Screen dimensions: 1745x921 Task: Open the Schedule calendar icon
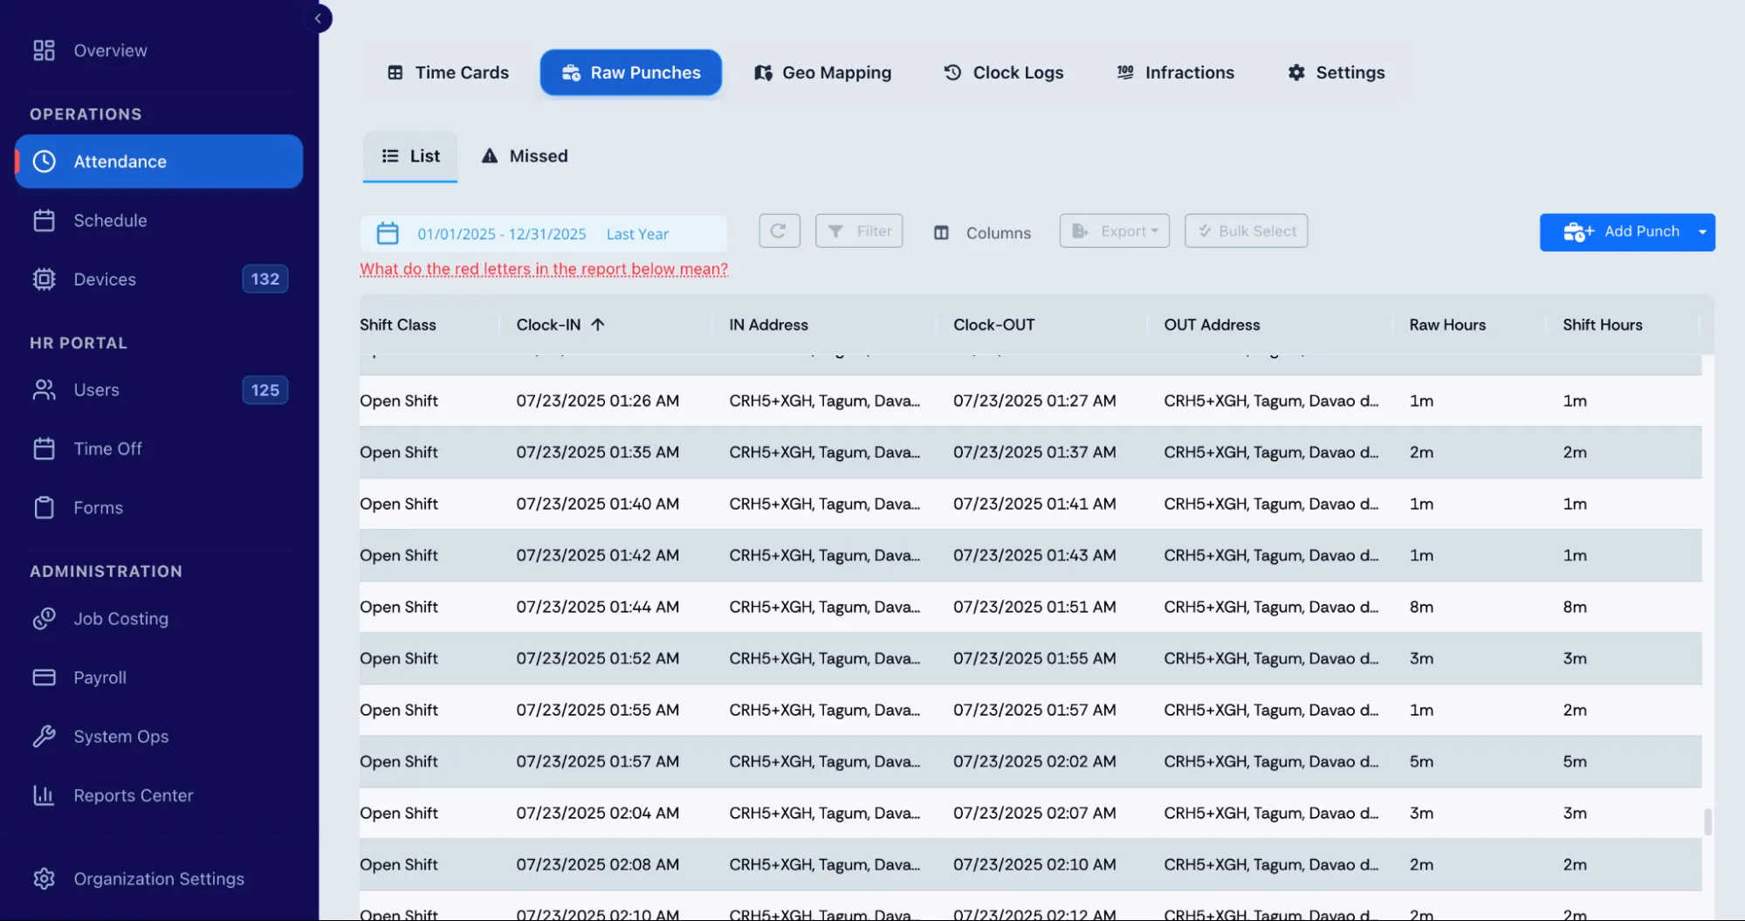(x=45, y=221)
